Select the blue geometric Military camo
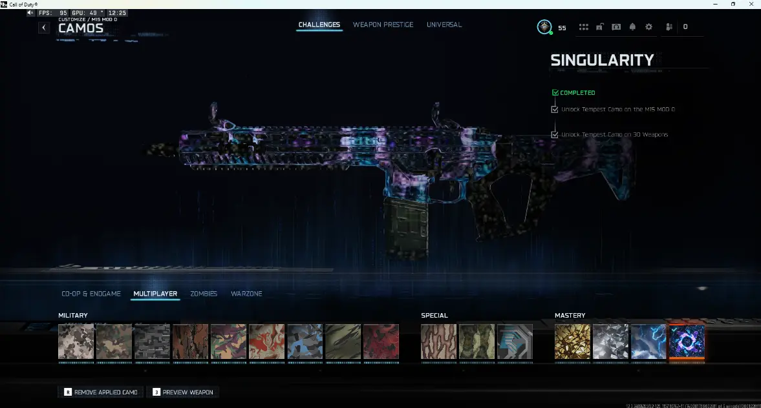Viewport: 761px width, 408px height. [x=305, y=342]
